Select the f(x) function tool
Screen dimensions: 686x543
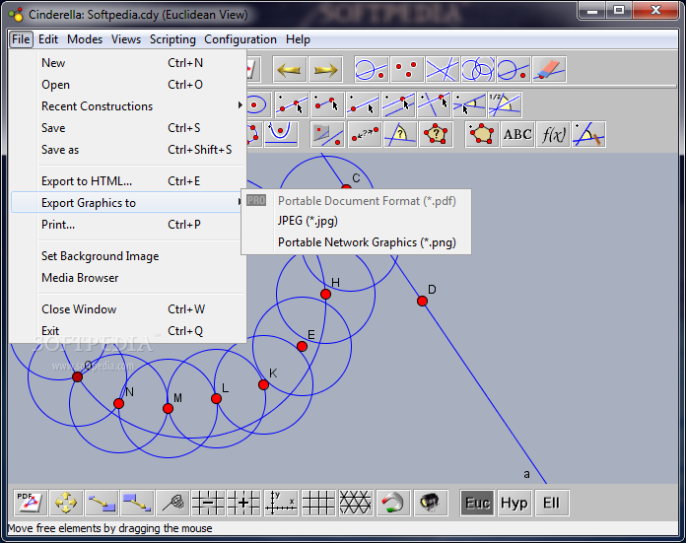(554, 134)
